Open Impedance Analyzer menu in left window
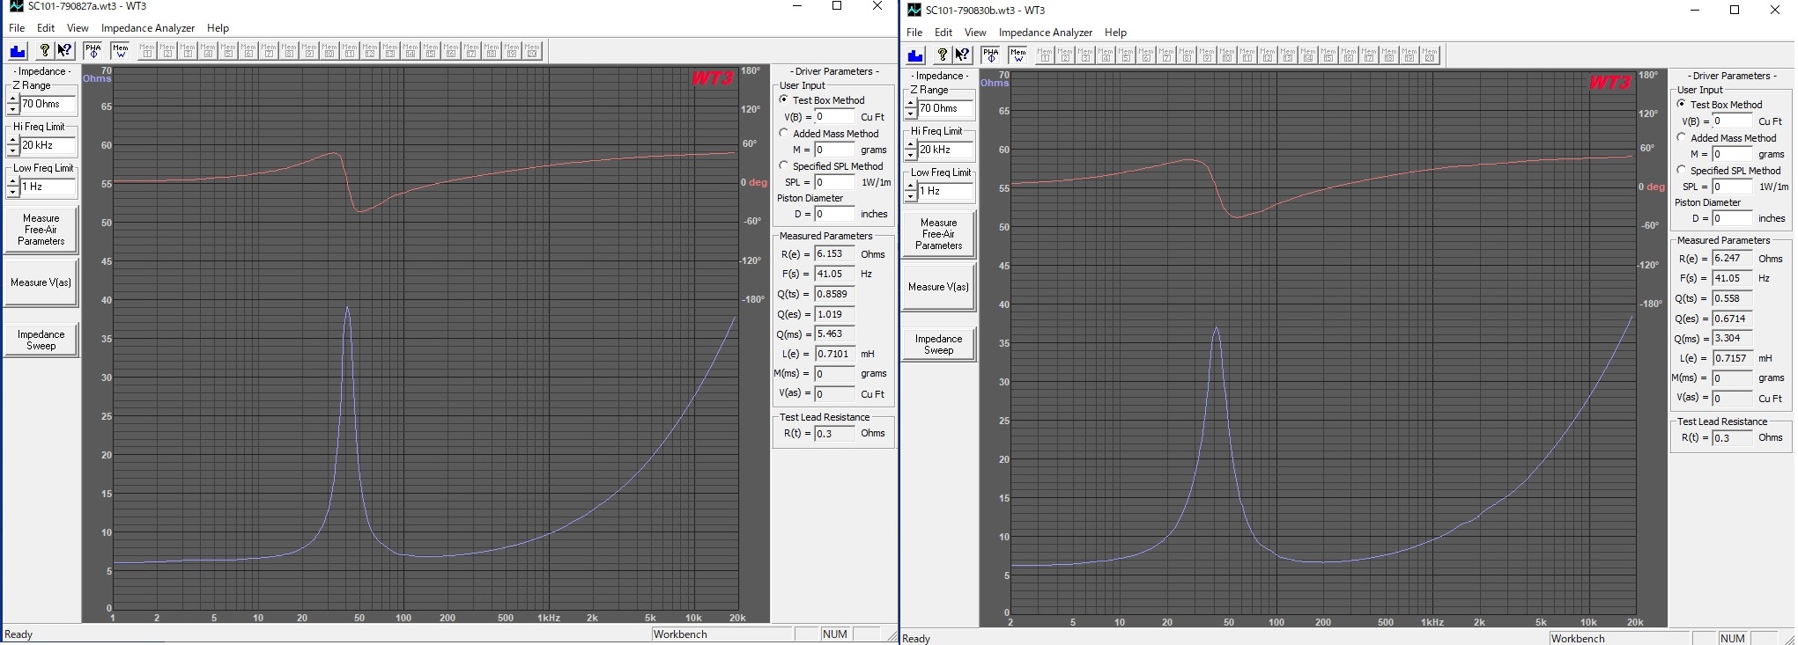Screen dimensions: 1798x645 (148, 28)
